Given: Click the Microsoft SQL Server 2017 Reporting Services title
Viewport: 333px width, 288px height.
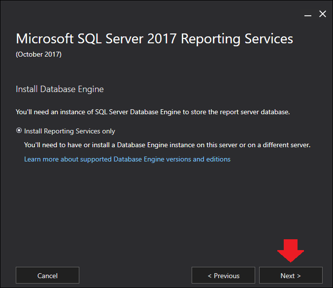Looking at the screenshot, I should [154, 39].
